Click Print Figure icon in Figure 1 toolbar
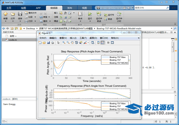The width and height of the screenshot is (179, 125). [53, 42]
